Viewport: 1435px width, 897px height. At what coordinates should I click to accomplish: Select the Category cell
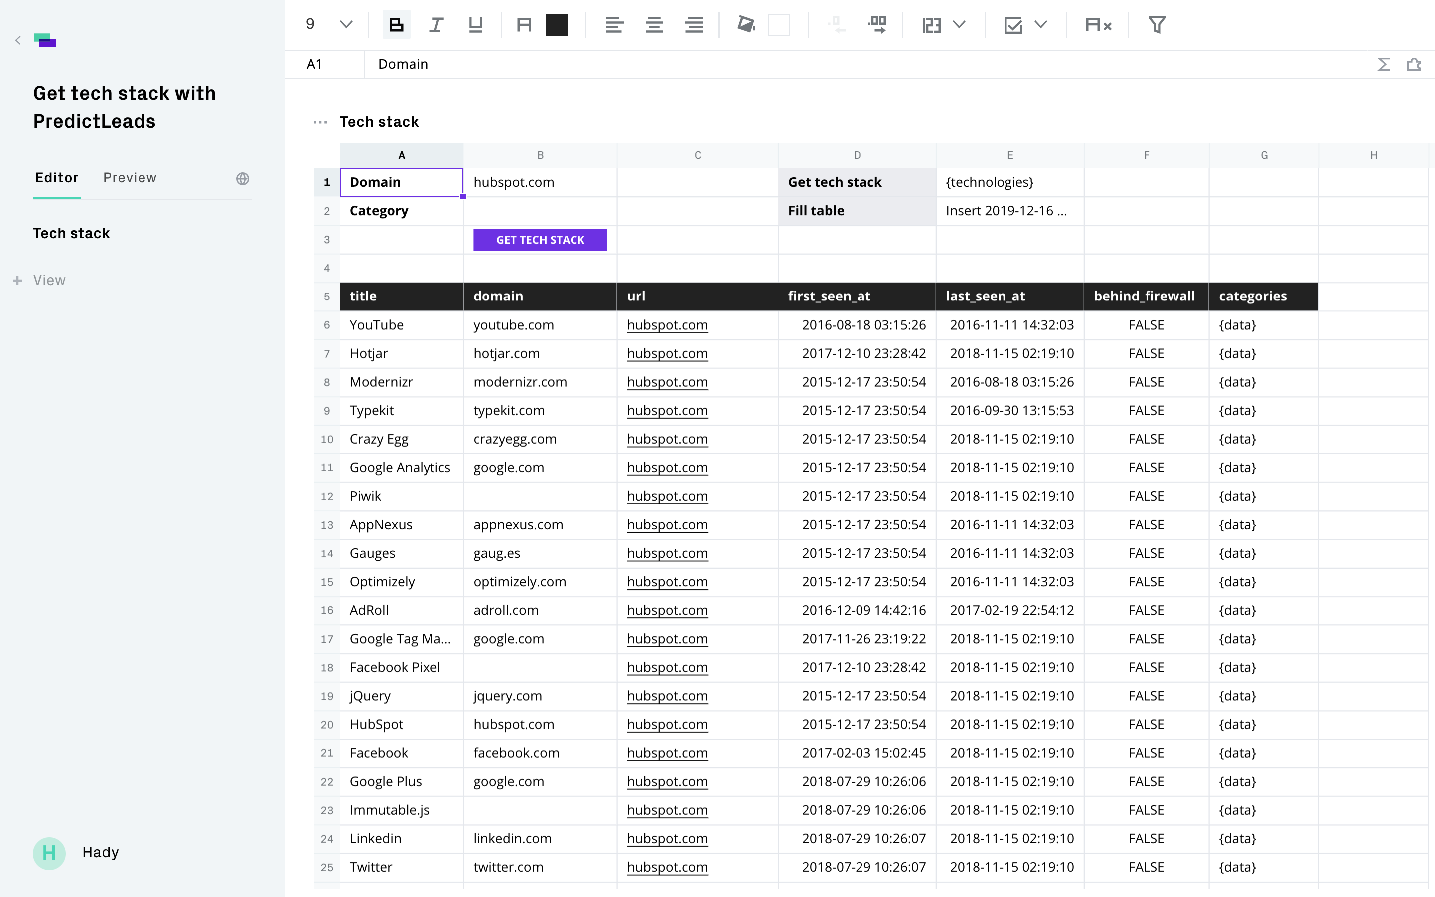(402, 211)
